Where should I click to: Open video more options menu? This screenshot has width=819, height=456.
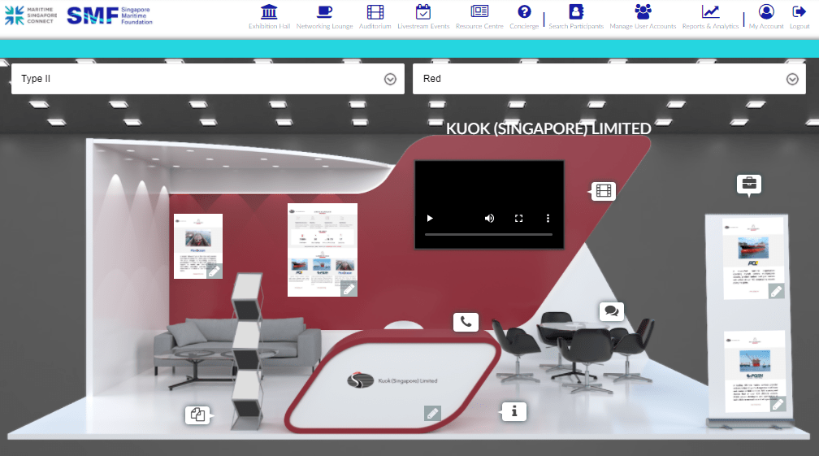pyautogui.click(x=548, y=219)
